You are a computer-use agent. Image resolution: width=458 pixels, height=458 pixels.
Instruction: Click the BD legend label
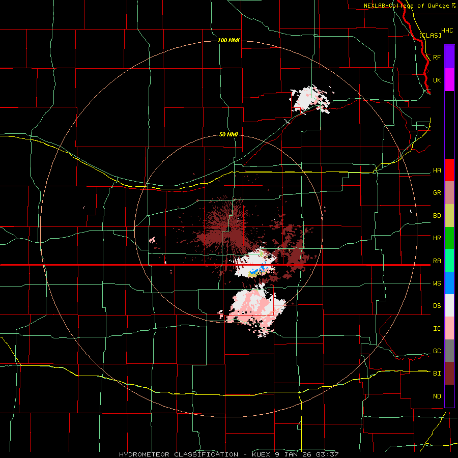click(437, 216)
